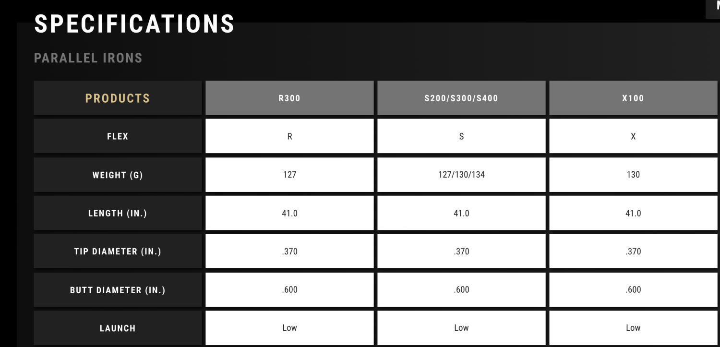
Task: Click the S flex cell
Action: pos(461,136)
